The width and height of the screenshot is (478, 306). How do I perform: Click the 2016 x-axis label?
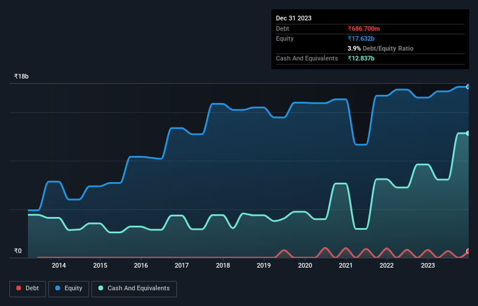pos(141,265)
